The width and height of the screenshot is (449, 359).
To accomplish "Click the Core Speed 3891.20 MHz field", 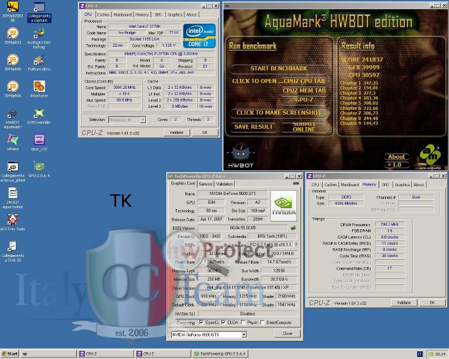I will [124, 87].
